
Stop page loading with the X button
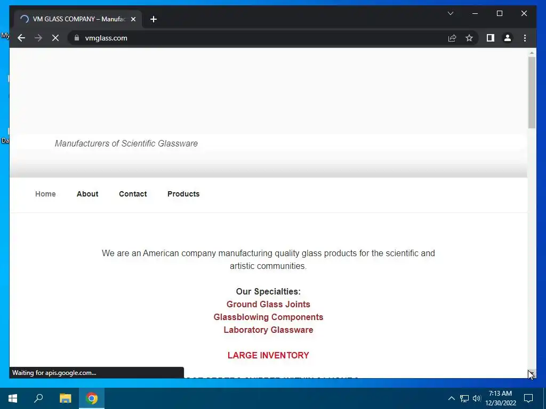[x=55, y=38]
